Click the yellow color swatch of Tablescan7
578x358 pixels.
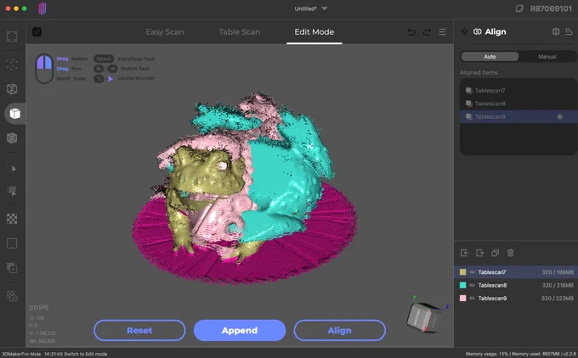click(x=463, y=272)
